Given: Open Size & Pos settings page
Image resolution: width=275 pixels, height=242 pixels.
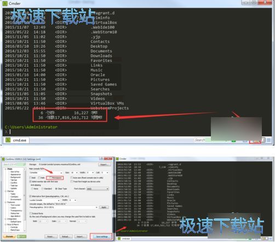Looking at the screenshot, I should click(15, 172).
